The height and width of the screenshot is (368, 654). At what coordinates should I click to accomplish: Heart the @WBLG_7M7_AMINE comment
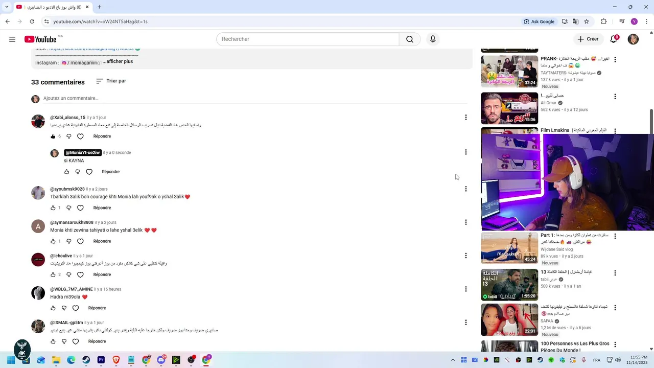pyautogui.click(x=76, y=308)
